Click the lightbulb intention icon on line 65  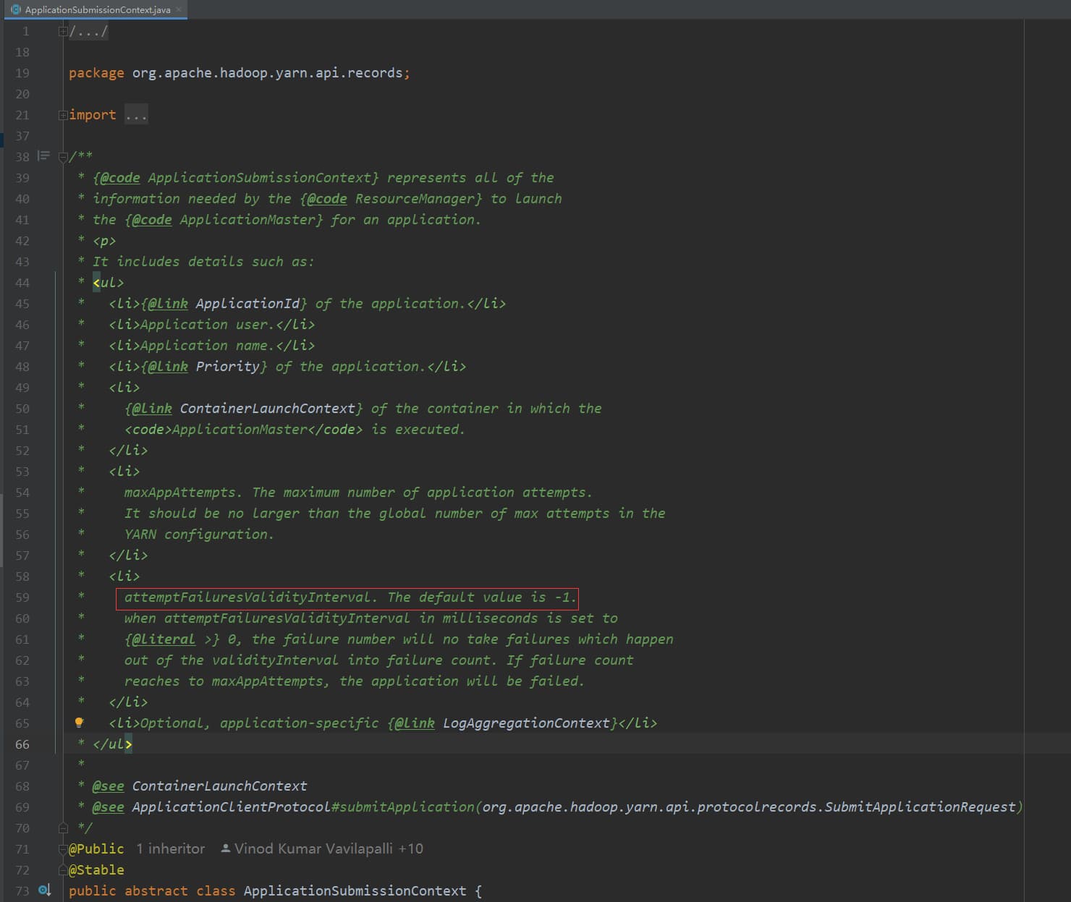[80, 723]
